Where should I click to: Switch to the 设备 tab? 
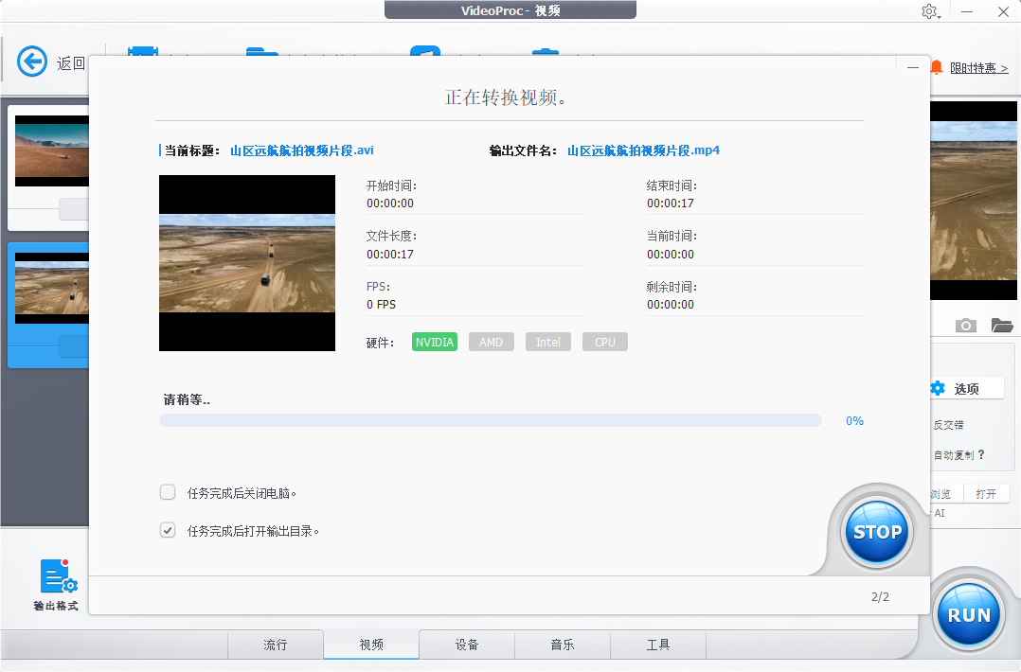[x=466, y=645]
